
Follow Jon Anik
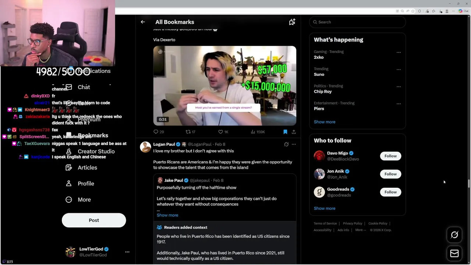(x=390, y=174)
